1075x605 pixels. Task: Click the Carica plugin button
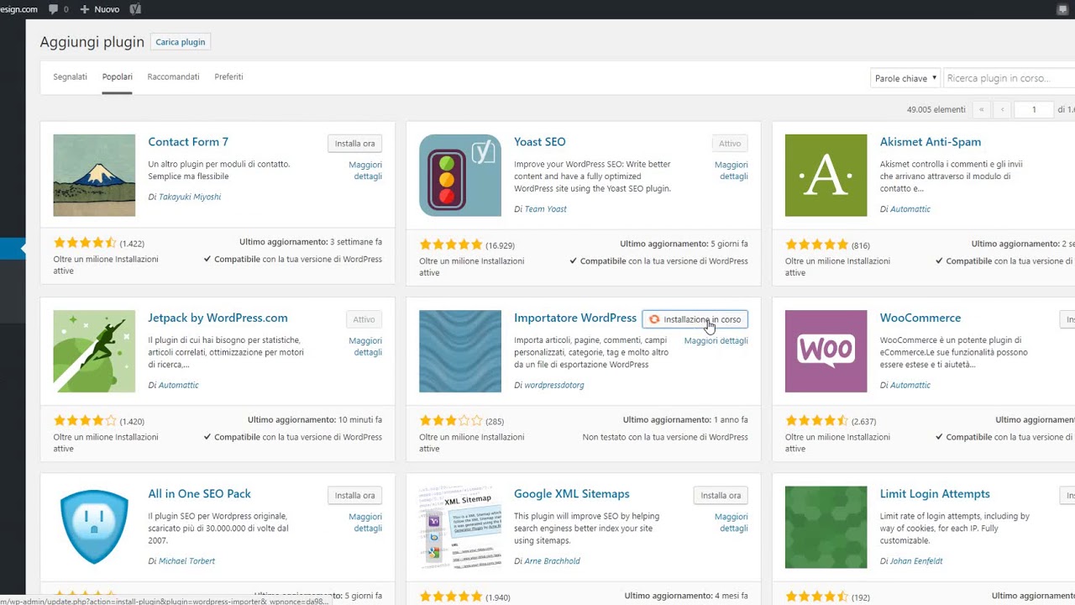(181, 42)
